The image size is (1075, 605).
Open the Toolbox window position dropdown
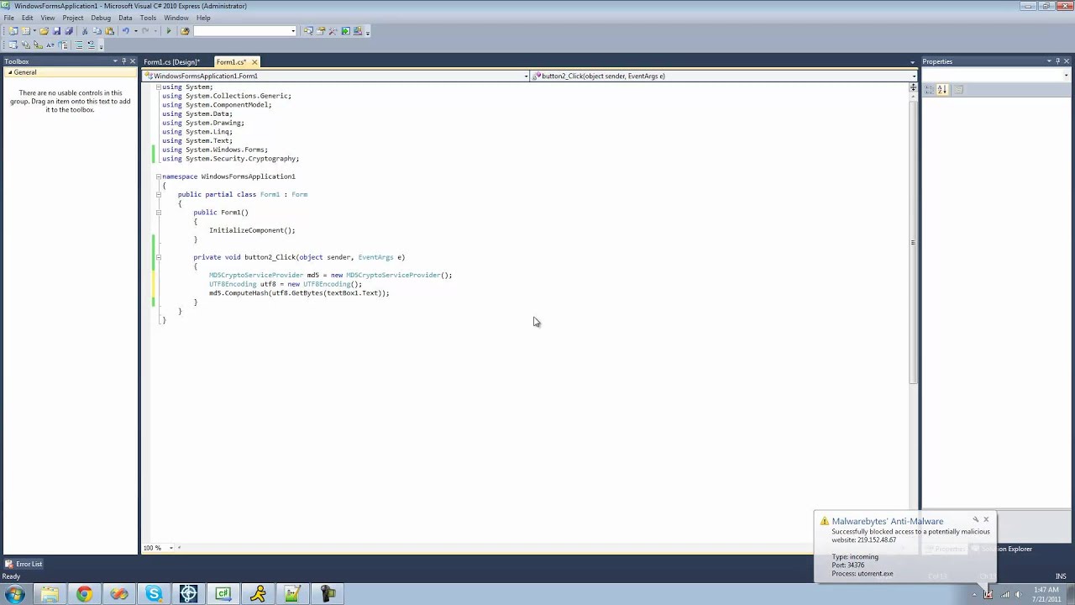115,61
